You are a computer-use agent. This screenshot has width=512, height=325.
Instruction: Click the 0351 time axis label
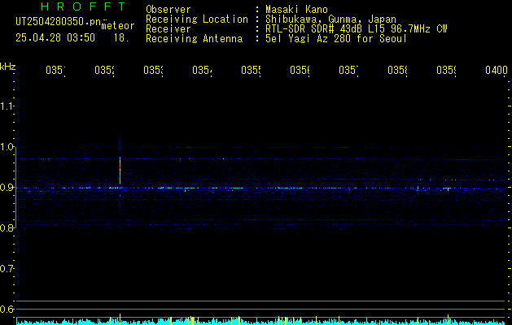pos(55,71)
